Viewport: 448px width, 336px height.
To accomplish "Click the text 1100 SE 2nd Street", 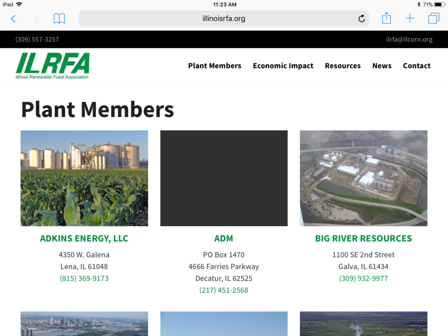I will click(x=364, y=255).
